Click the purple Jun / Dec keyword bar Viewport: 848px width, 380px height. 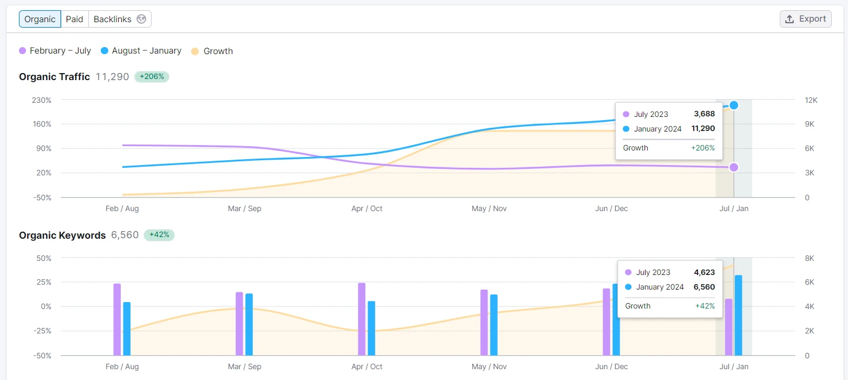pyautogui.click(x=606, y=322)
